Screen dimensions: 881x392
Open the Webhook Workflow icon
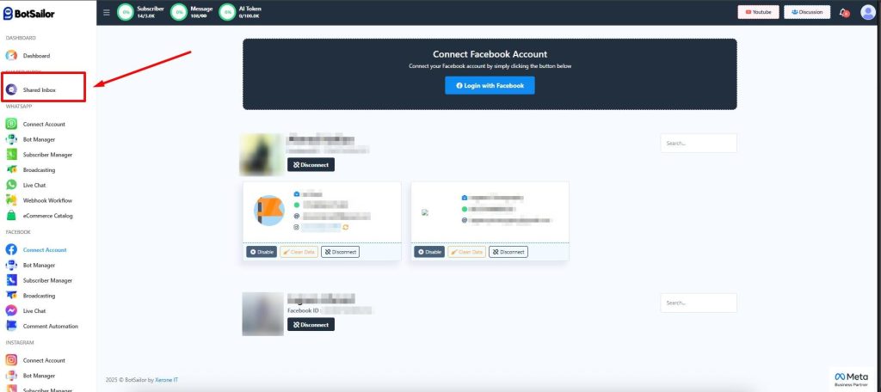[x=11, y=200]
